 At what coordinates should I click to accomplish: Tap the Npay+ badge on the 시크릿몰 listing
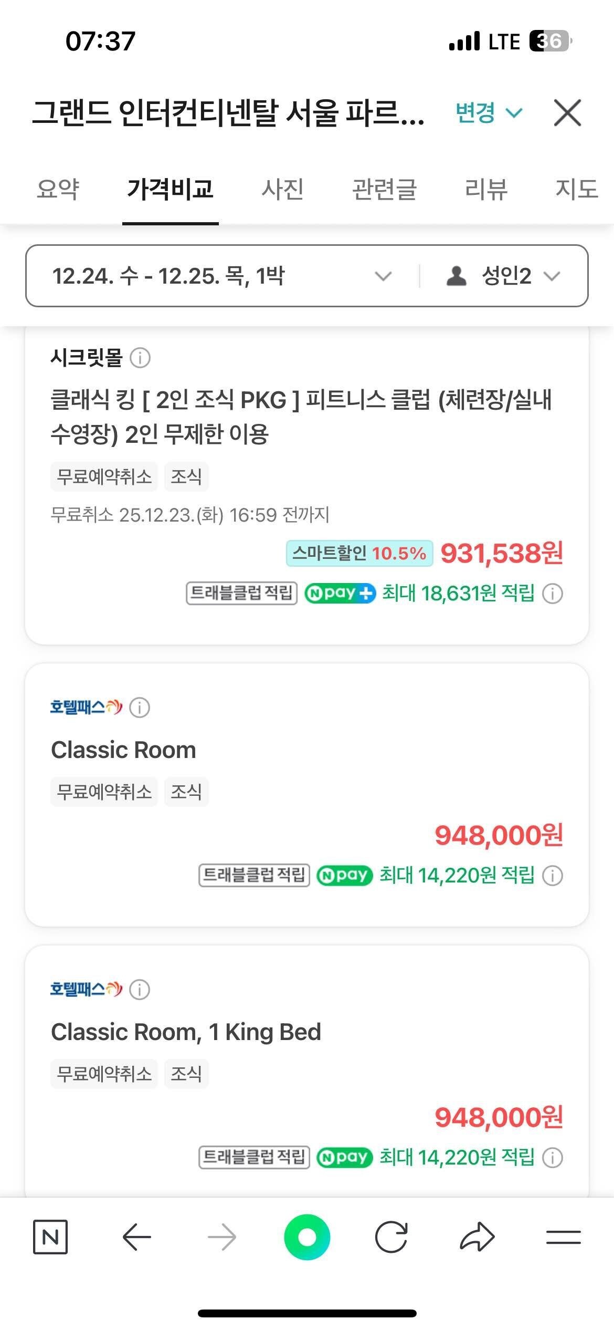340,595
